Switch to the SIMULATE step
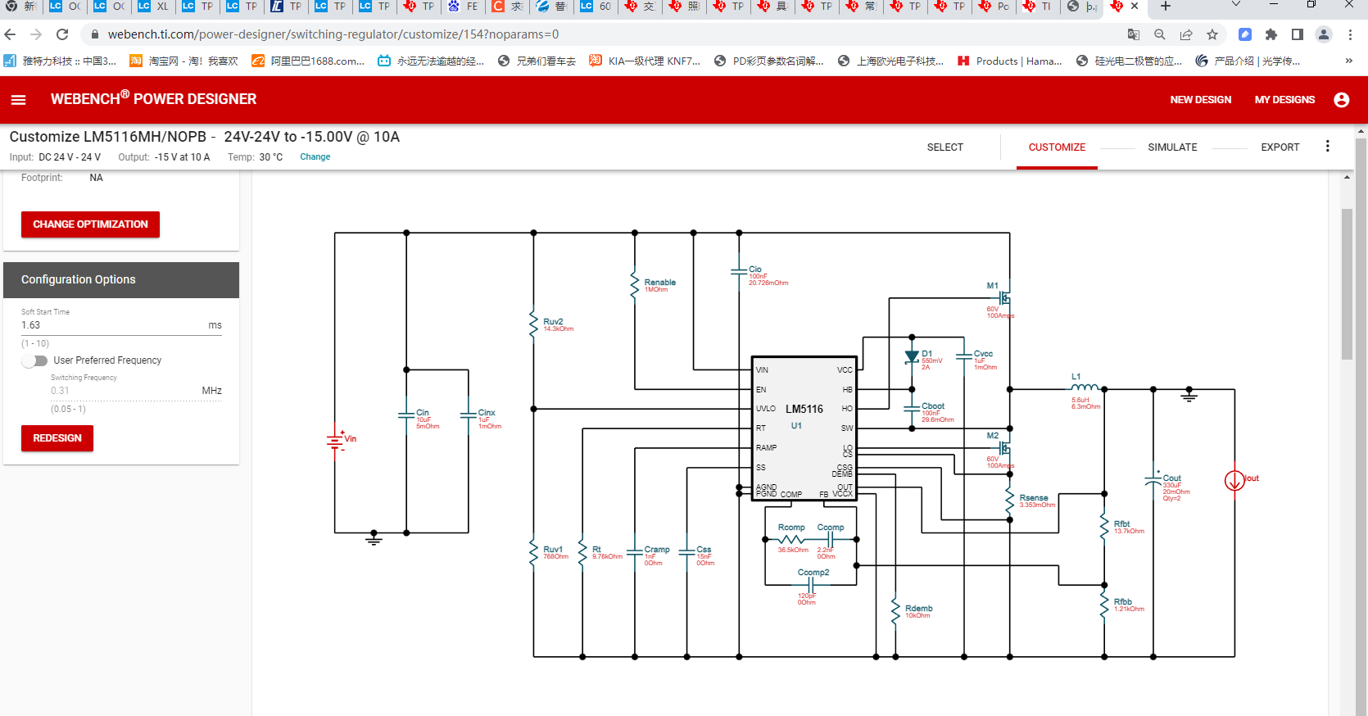 click(1172, 147)
